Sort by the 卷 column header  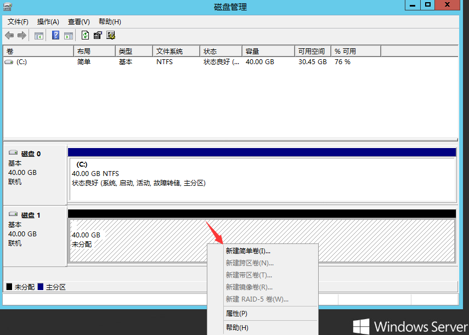point(38,52)
